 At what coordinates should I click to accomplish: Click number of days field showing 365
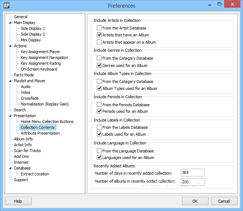[193, 172]
